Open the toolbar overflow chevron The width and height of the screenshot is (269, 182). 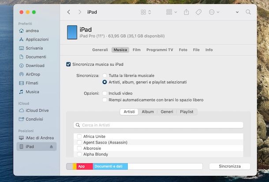point(237,12)
